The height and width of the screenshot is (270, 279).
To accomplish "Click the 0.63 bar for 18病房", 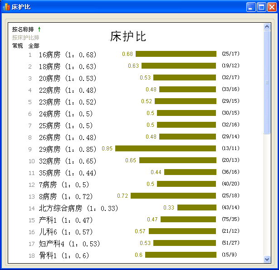I will (x=179, y=65).
